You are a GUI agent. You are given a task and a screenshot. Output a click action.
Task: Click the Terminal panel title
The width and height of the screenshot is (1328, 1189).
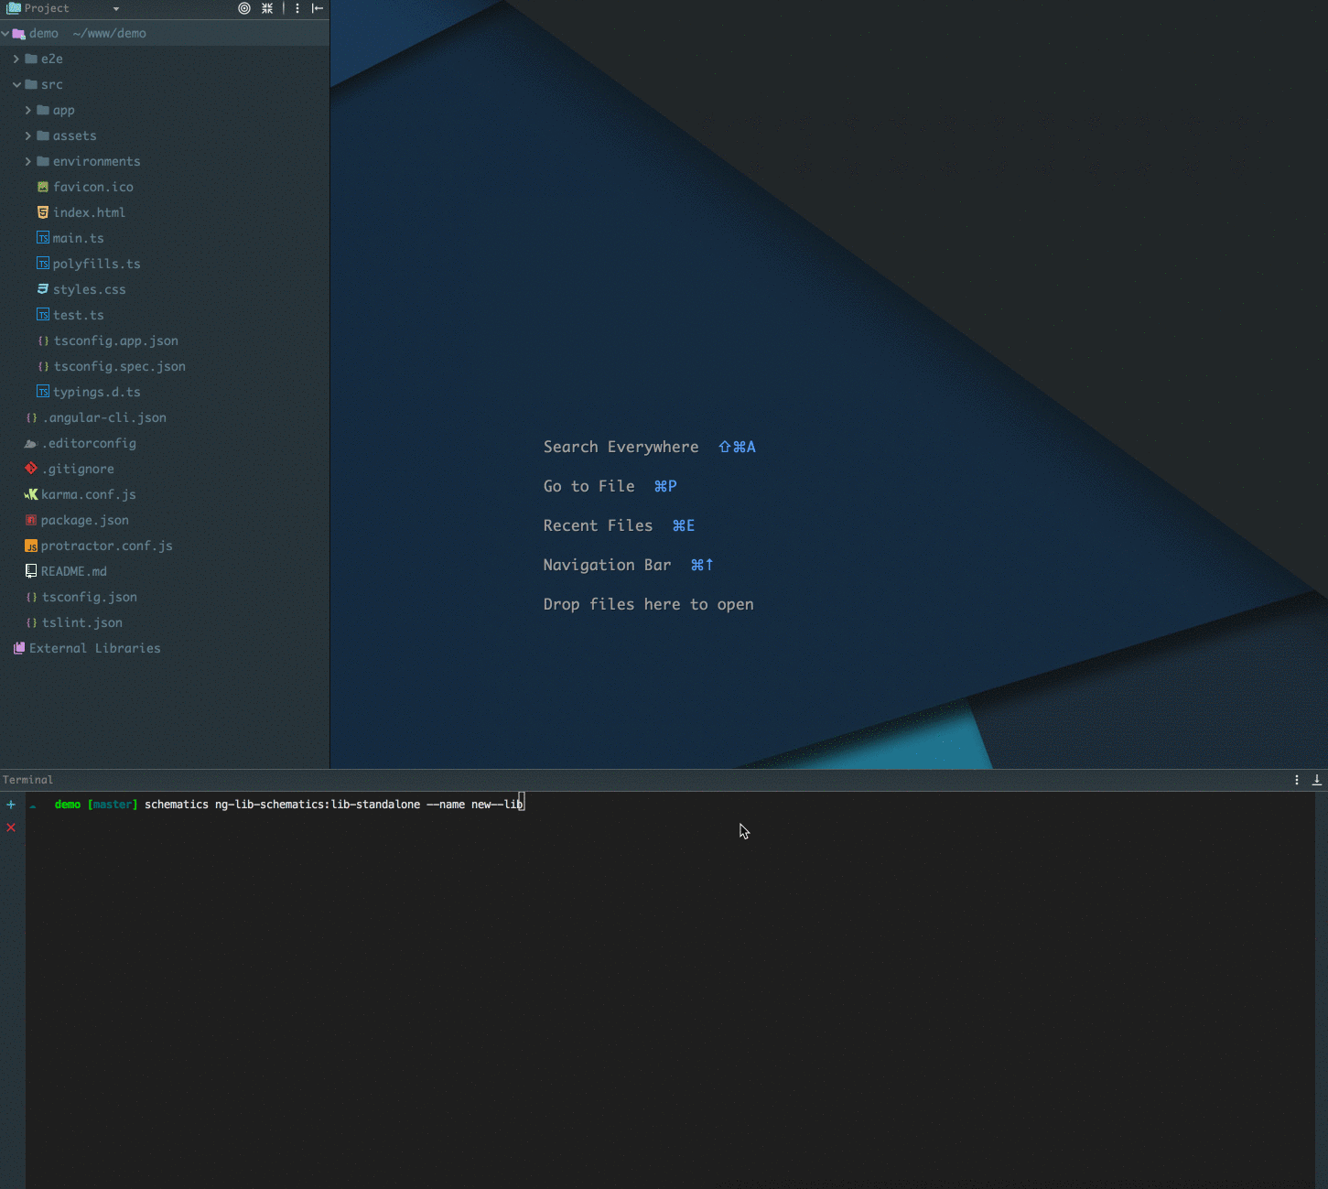[28, 780]
